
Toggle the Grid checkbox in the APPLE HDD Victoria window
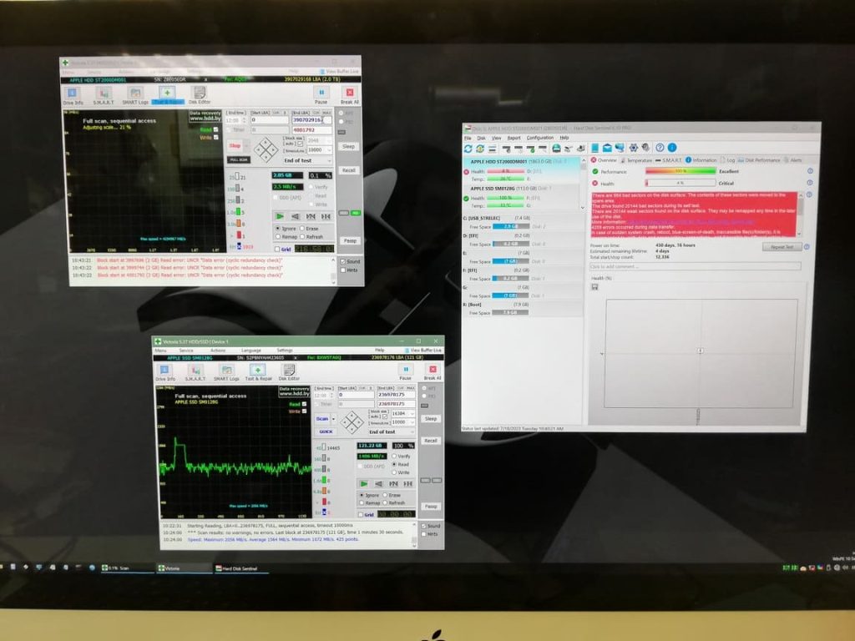(x=277, y=249)
